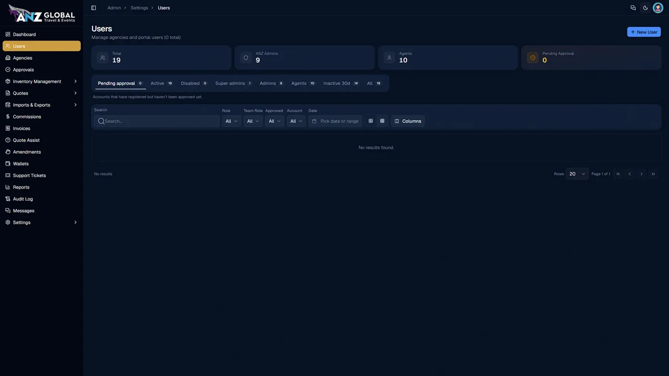Open the date range picker
Viewport: 669px width, 376px height.
[x=335, y=121]
